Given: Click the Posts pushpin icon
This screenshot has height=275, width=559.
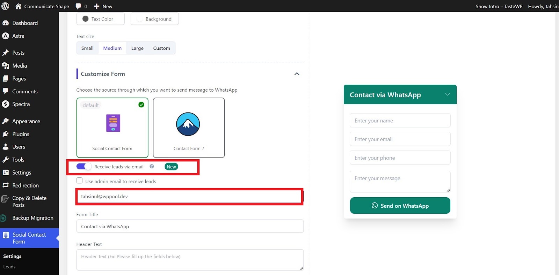Looking at the screenshot, I should (5, 53).
